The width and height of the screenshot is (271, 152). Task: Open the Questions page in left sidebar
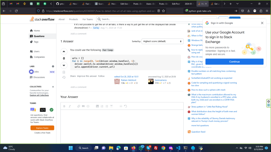point(39,36)
